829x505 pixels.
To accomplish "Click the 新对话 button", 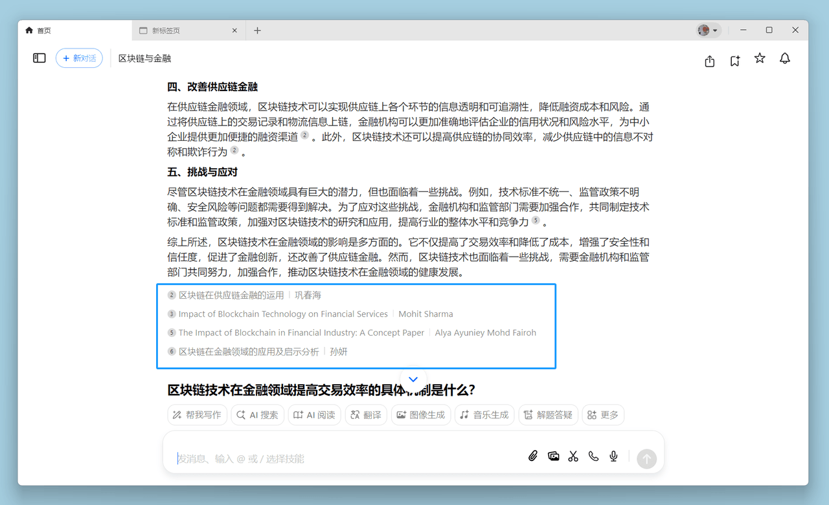I will click(x=79, y=58).
